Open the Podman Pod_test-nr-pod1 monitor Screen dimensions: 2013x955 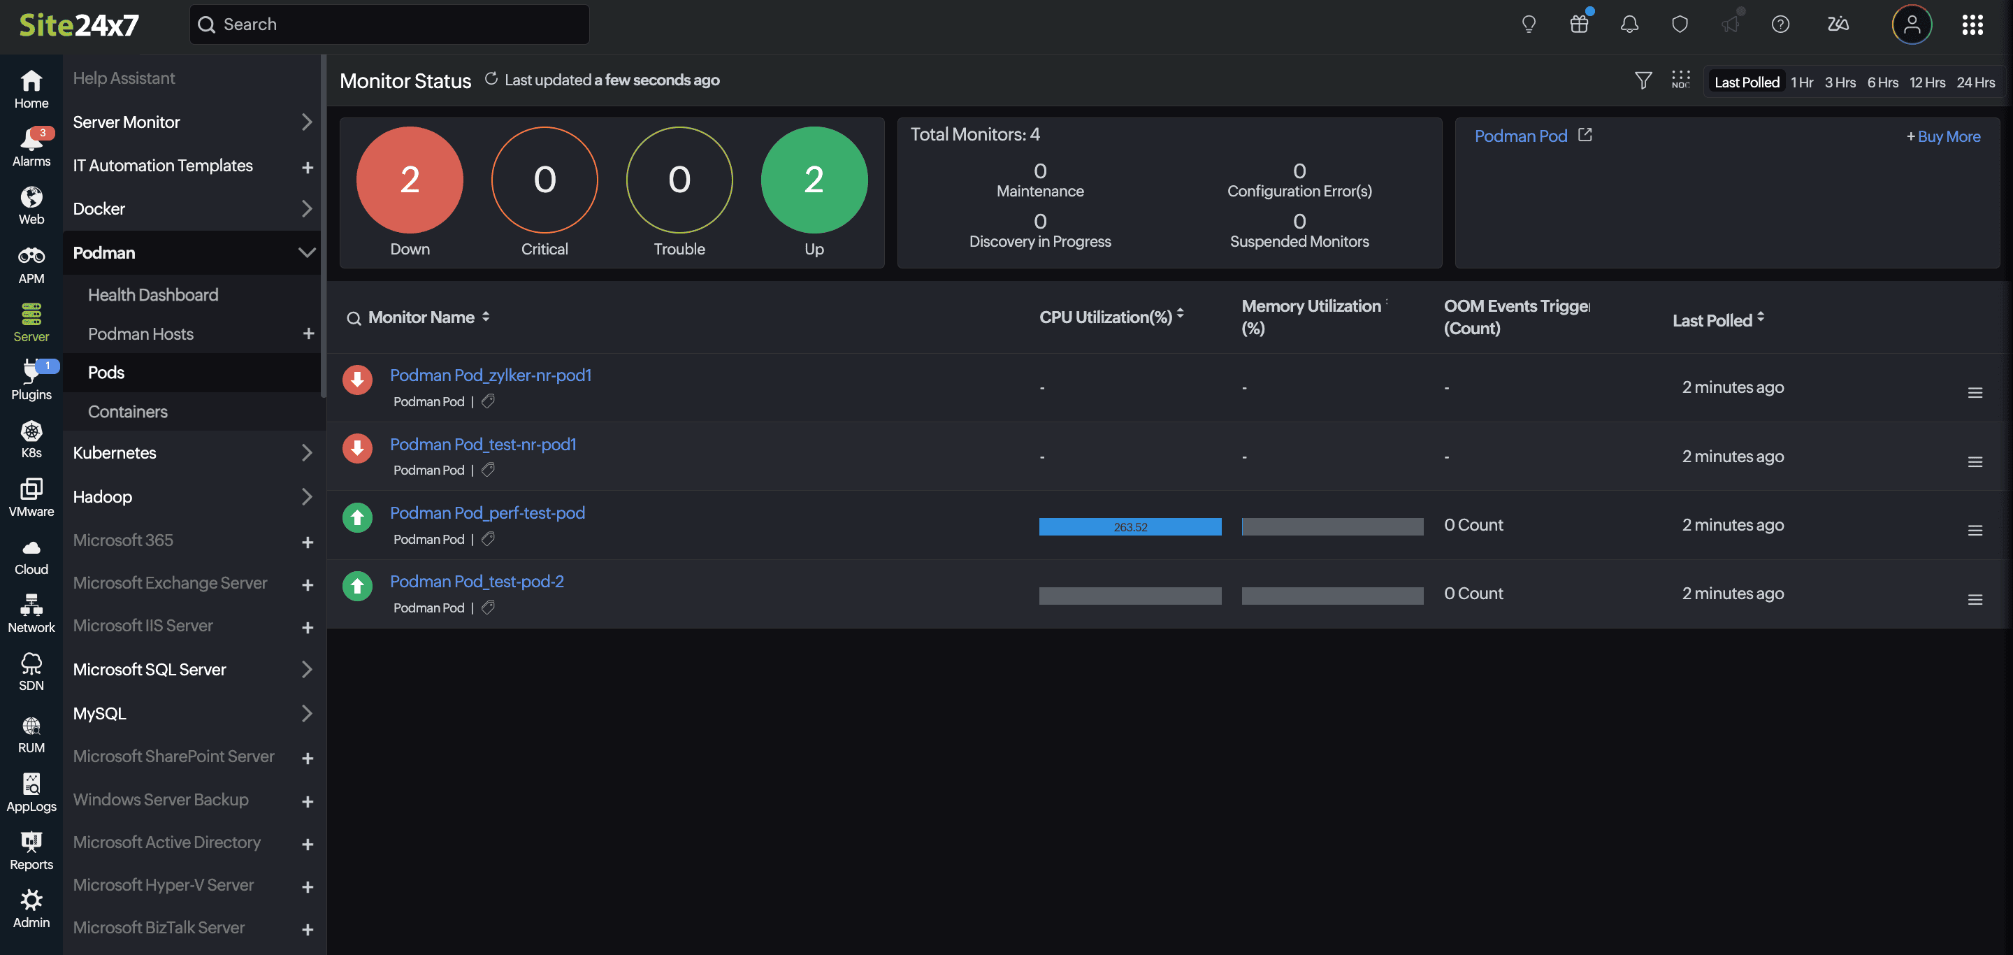tap(483, 444)
